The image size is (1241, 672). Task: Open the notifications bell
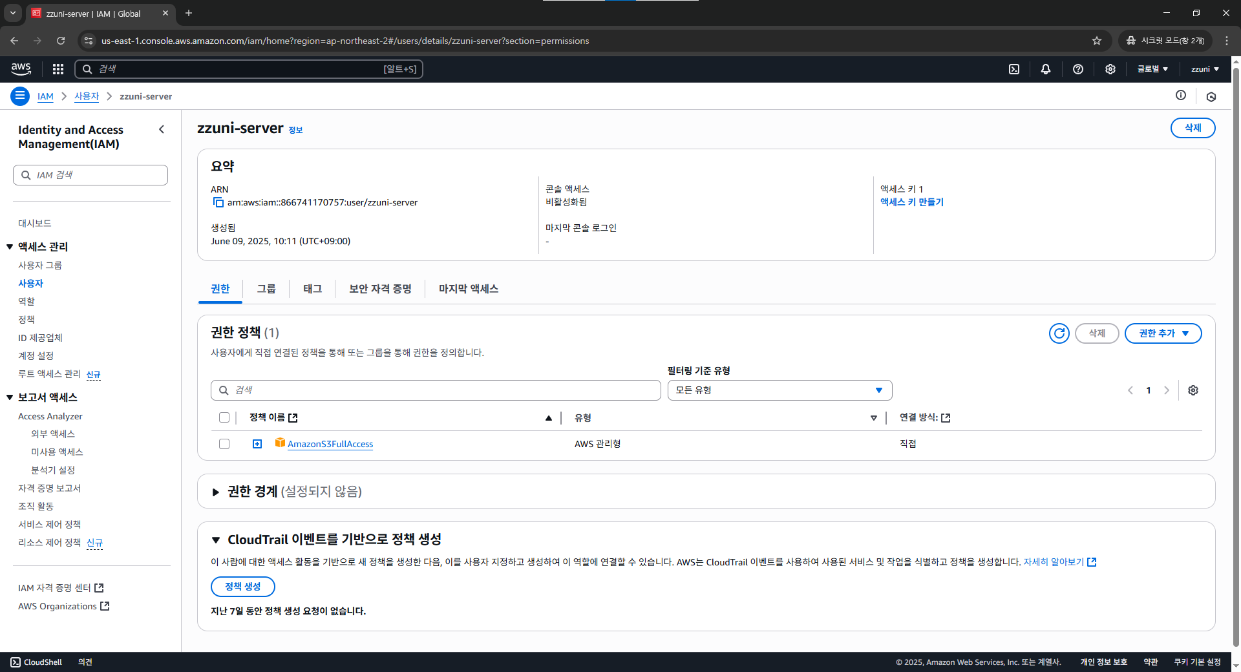click(x=1046, y=69)
